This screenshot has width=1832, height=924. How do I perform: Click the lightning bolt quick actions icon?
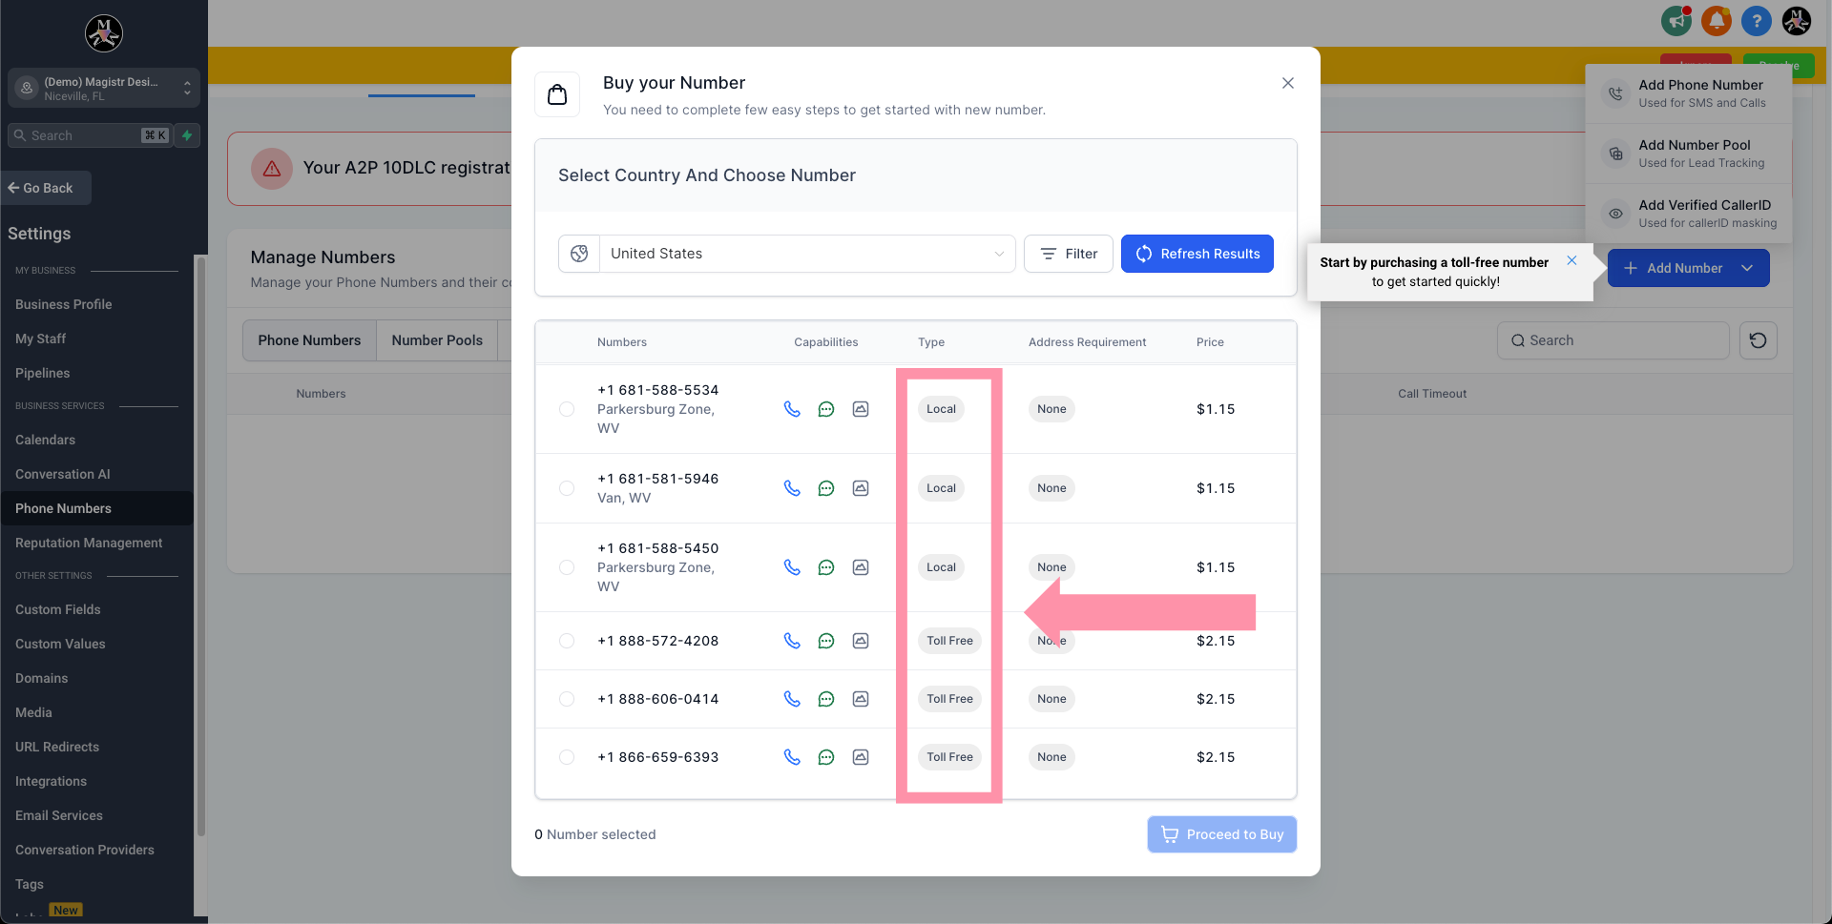point(188,135)
